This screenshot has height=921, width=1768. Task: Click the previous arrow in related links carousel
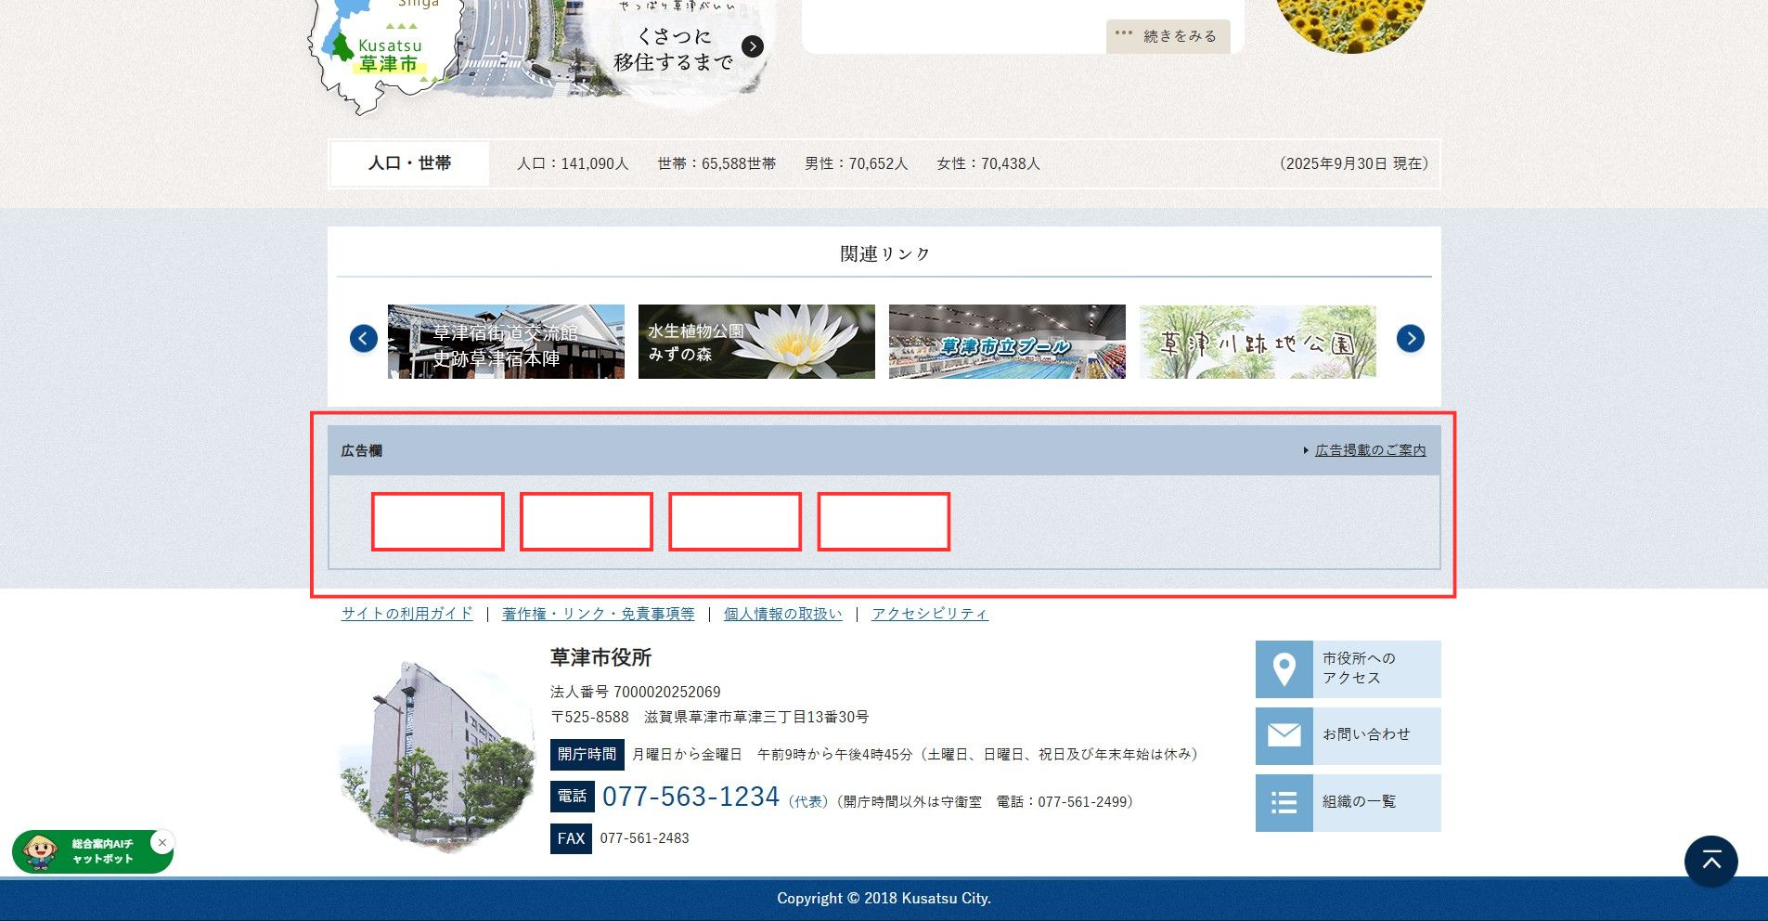click(364, 339)
